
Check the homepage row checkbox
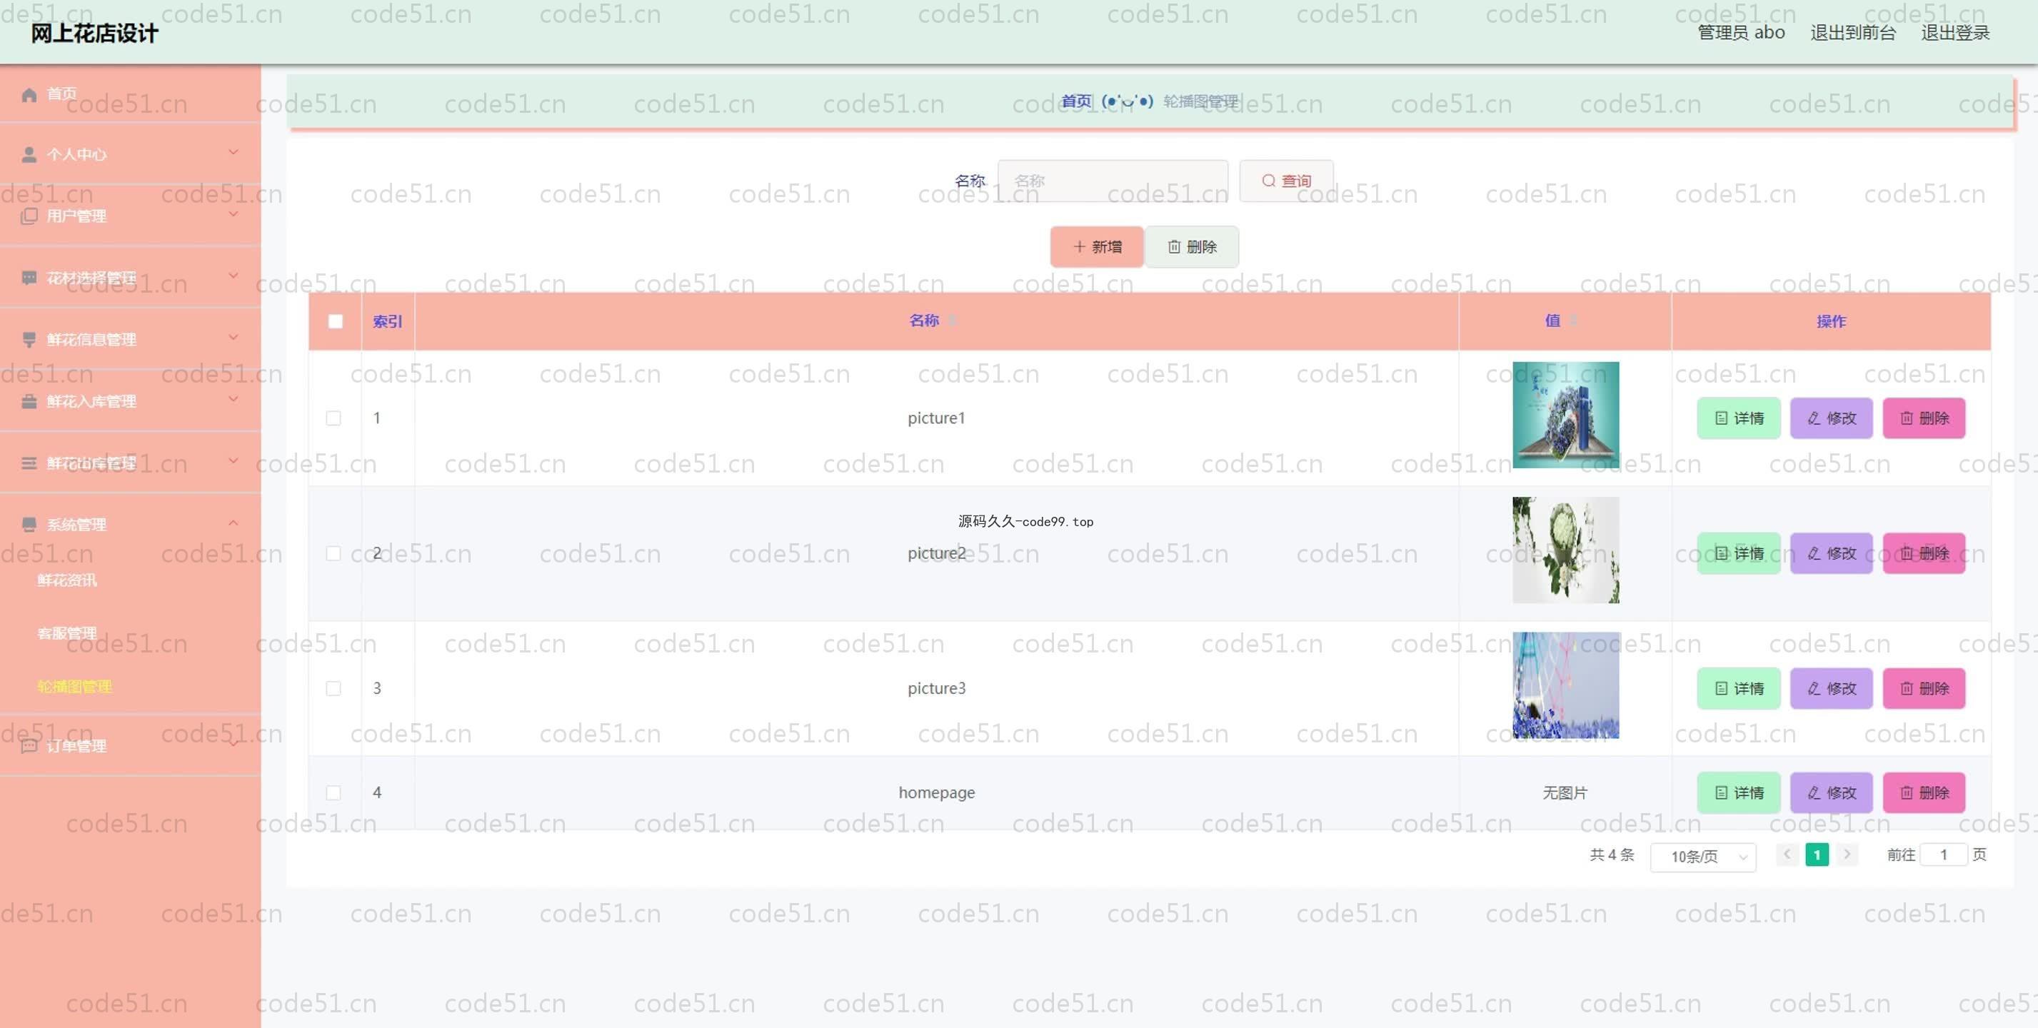pyautogui.click(x=334, y=792)
